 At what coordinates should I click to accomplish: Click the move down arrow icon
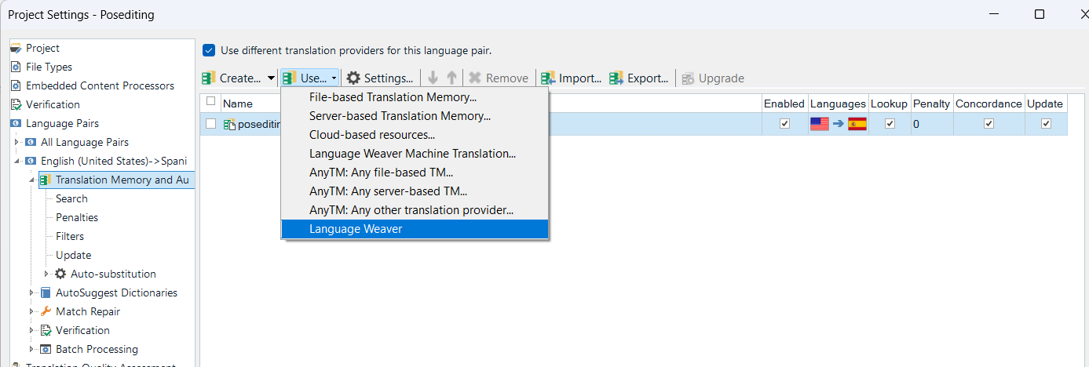point(433,78)
